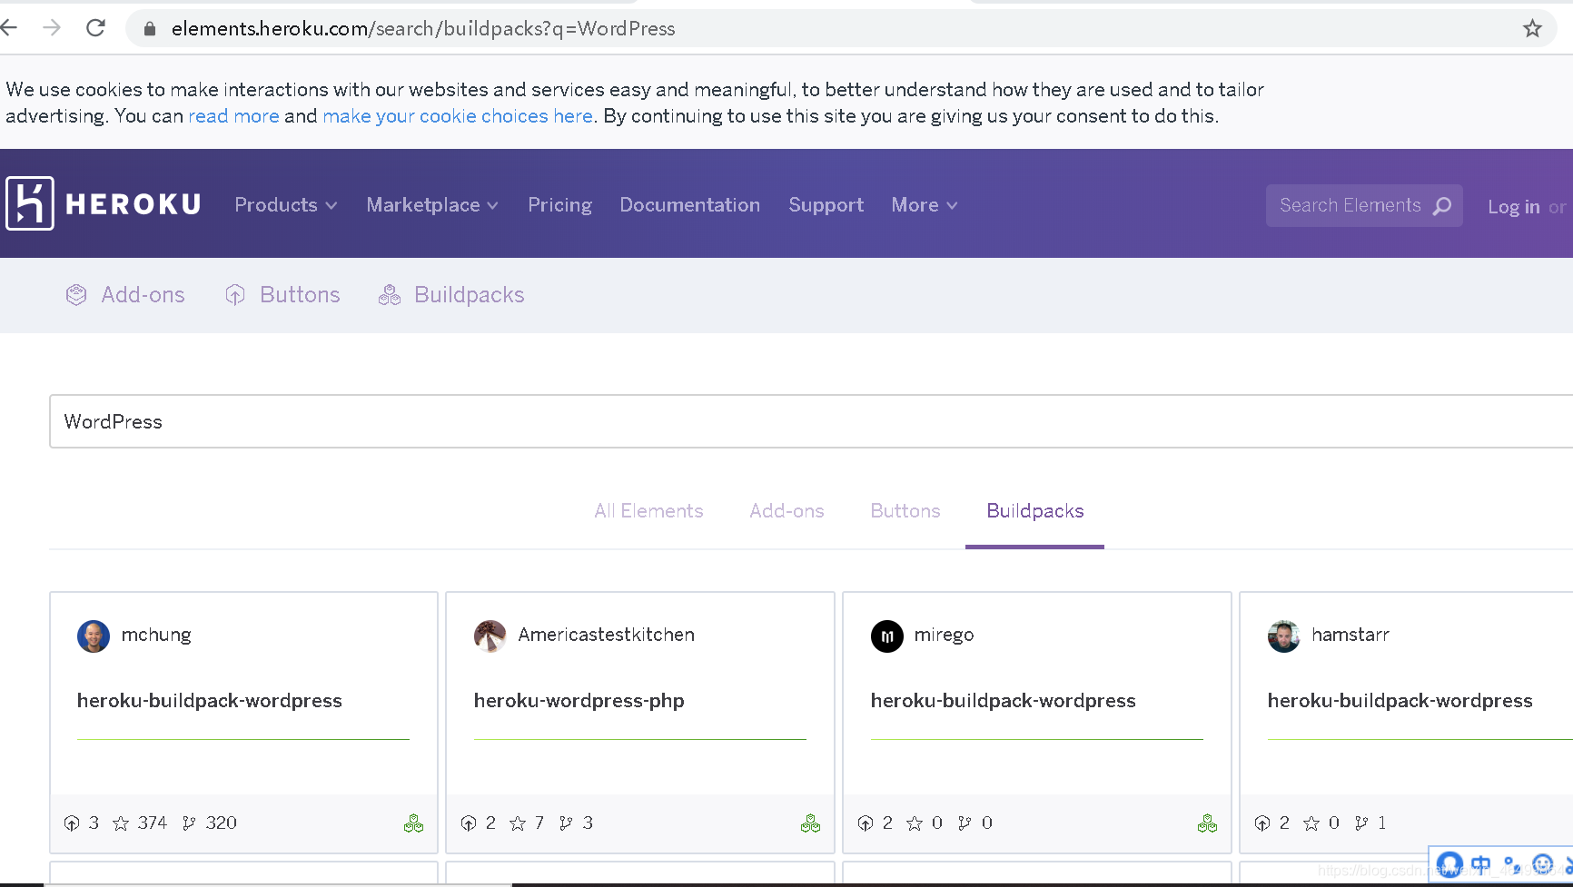Follow the 'read more' cookie link

(x=233, y=116)
